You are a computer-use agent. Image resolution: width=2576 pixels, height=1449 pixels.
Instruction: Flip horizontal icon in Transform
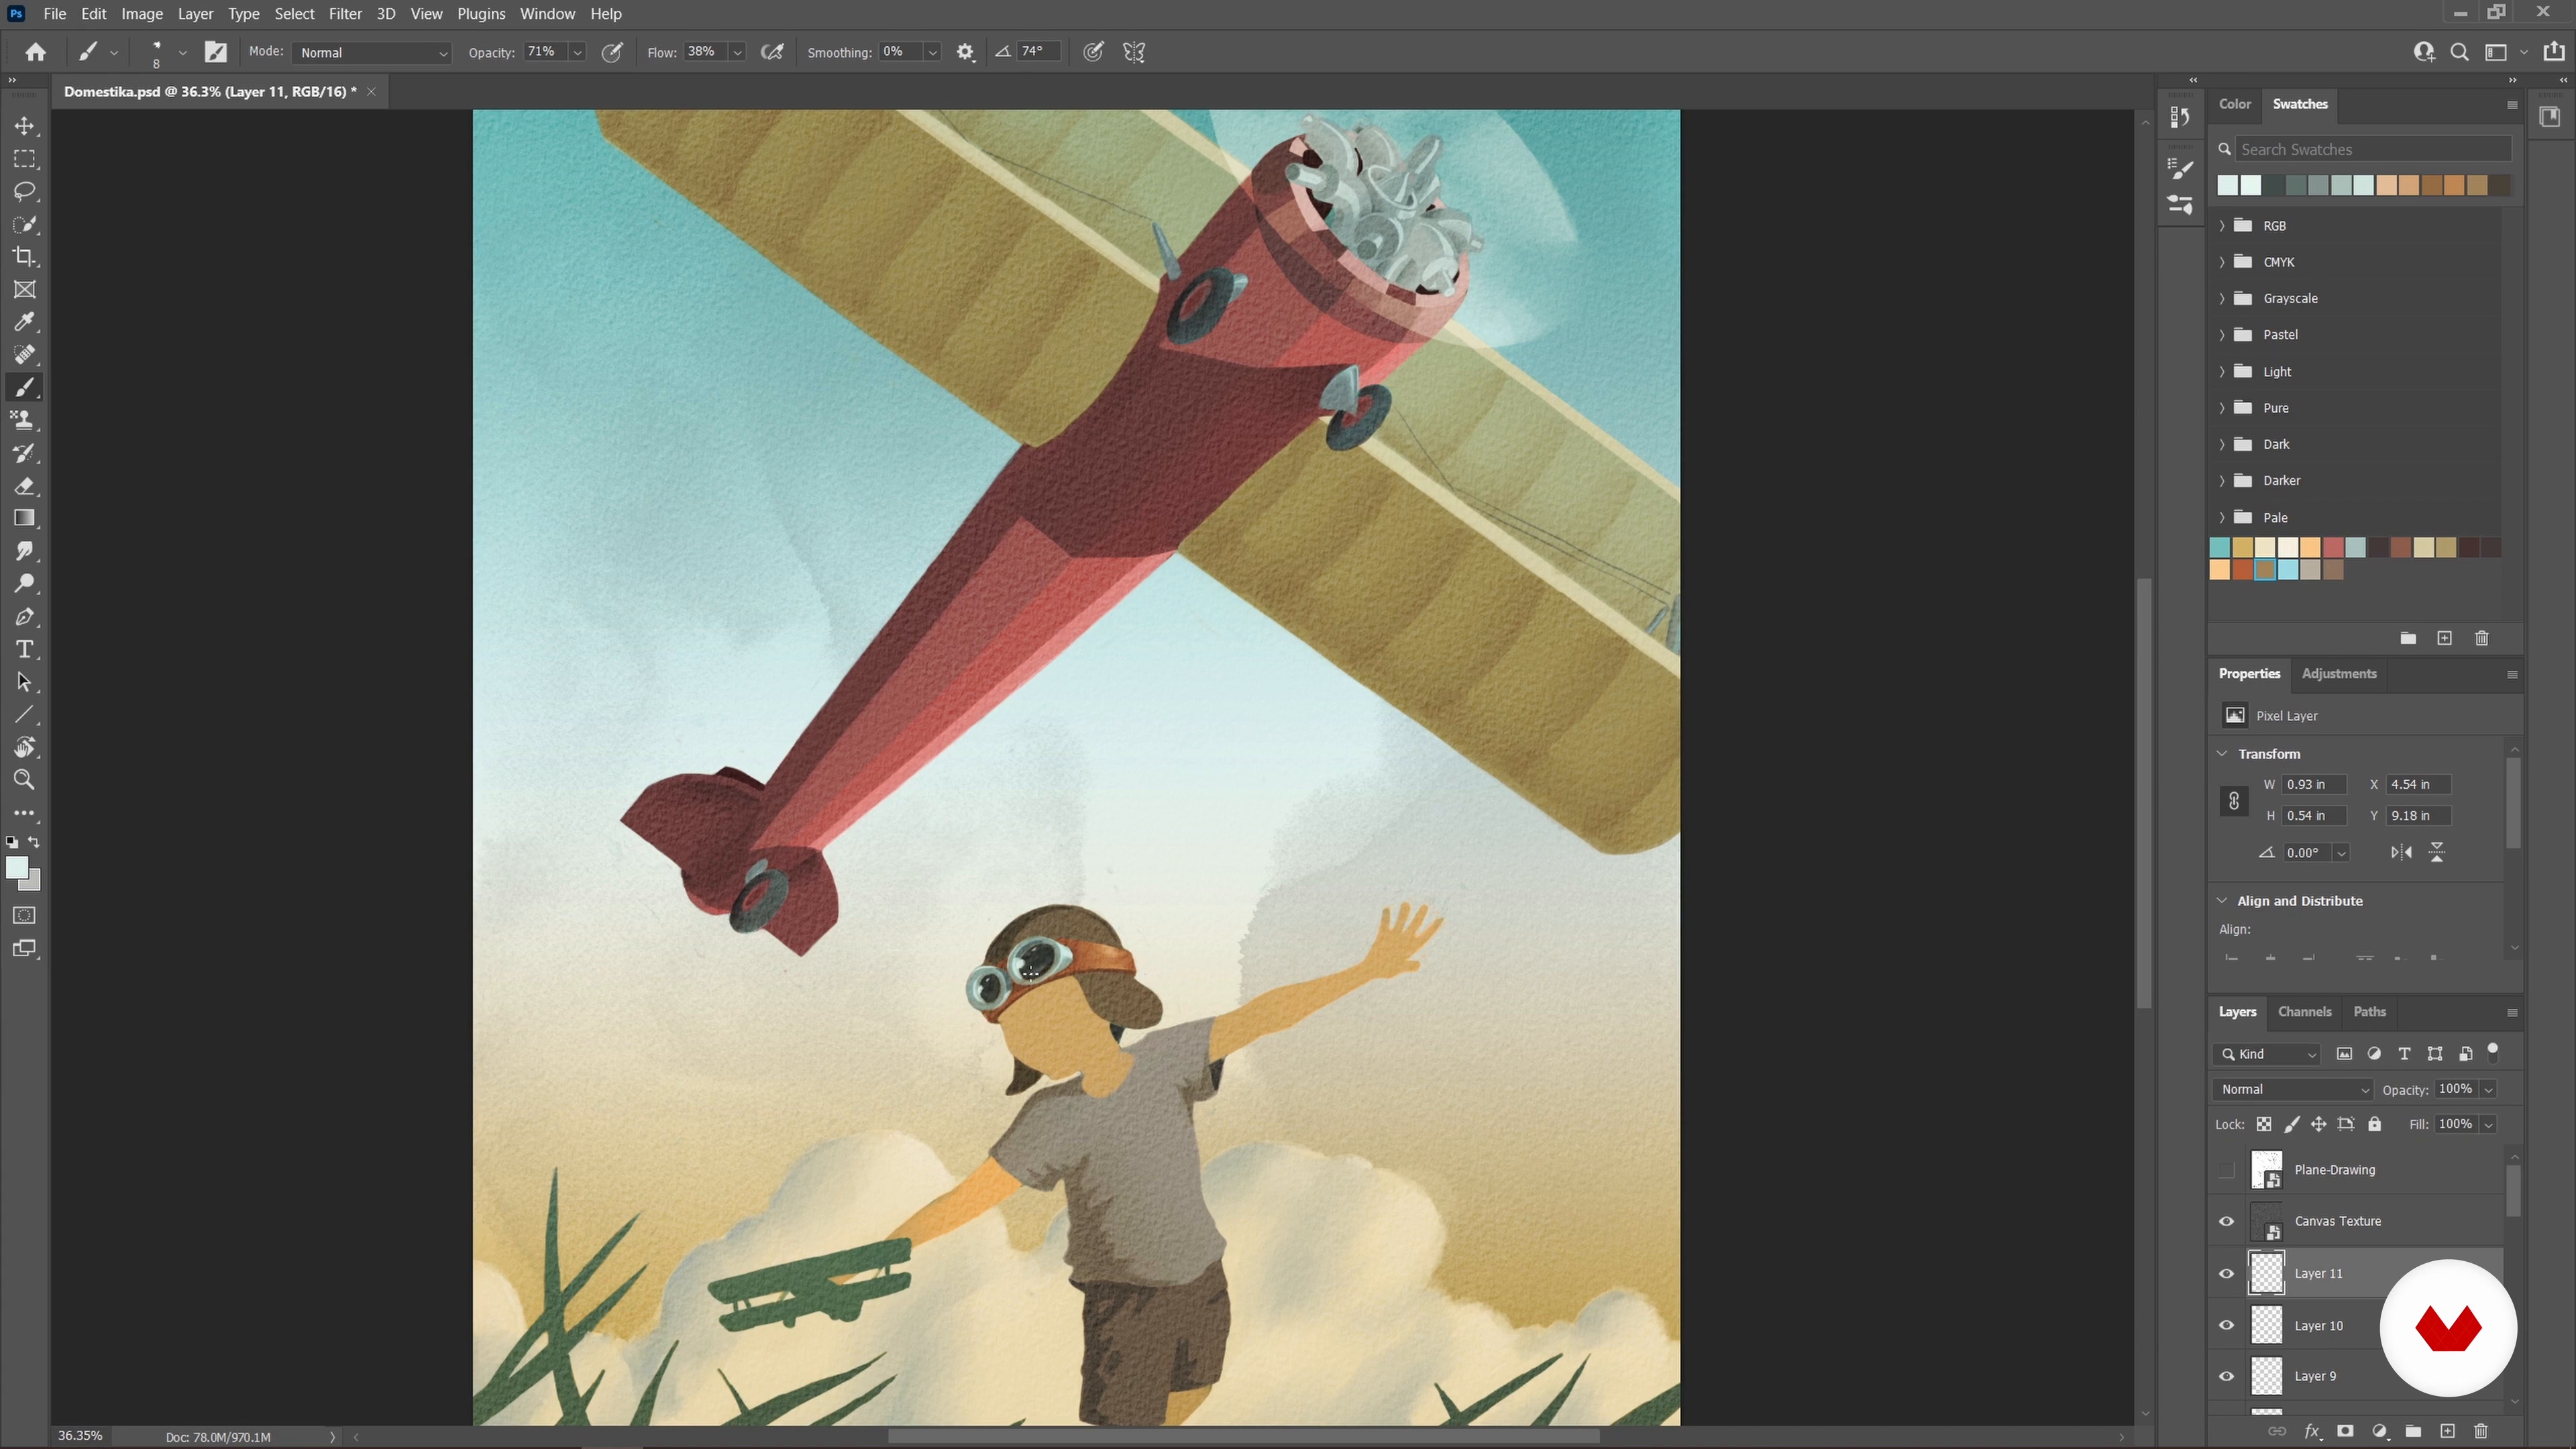[2401, 853]
